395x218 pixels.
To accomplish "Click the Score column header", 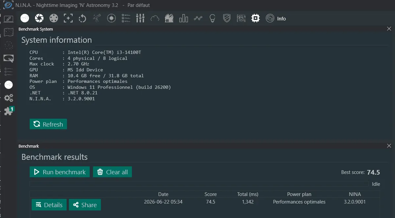I will click(211, 194).
